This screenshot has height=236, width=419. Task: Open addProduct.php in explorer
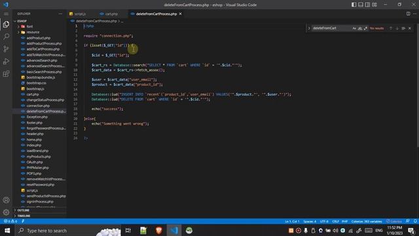(x=38, y=38)
